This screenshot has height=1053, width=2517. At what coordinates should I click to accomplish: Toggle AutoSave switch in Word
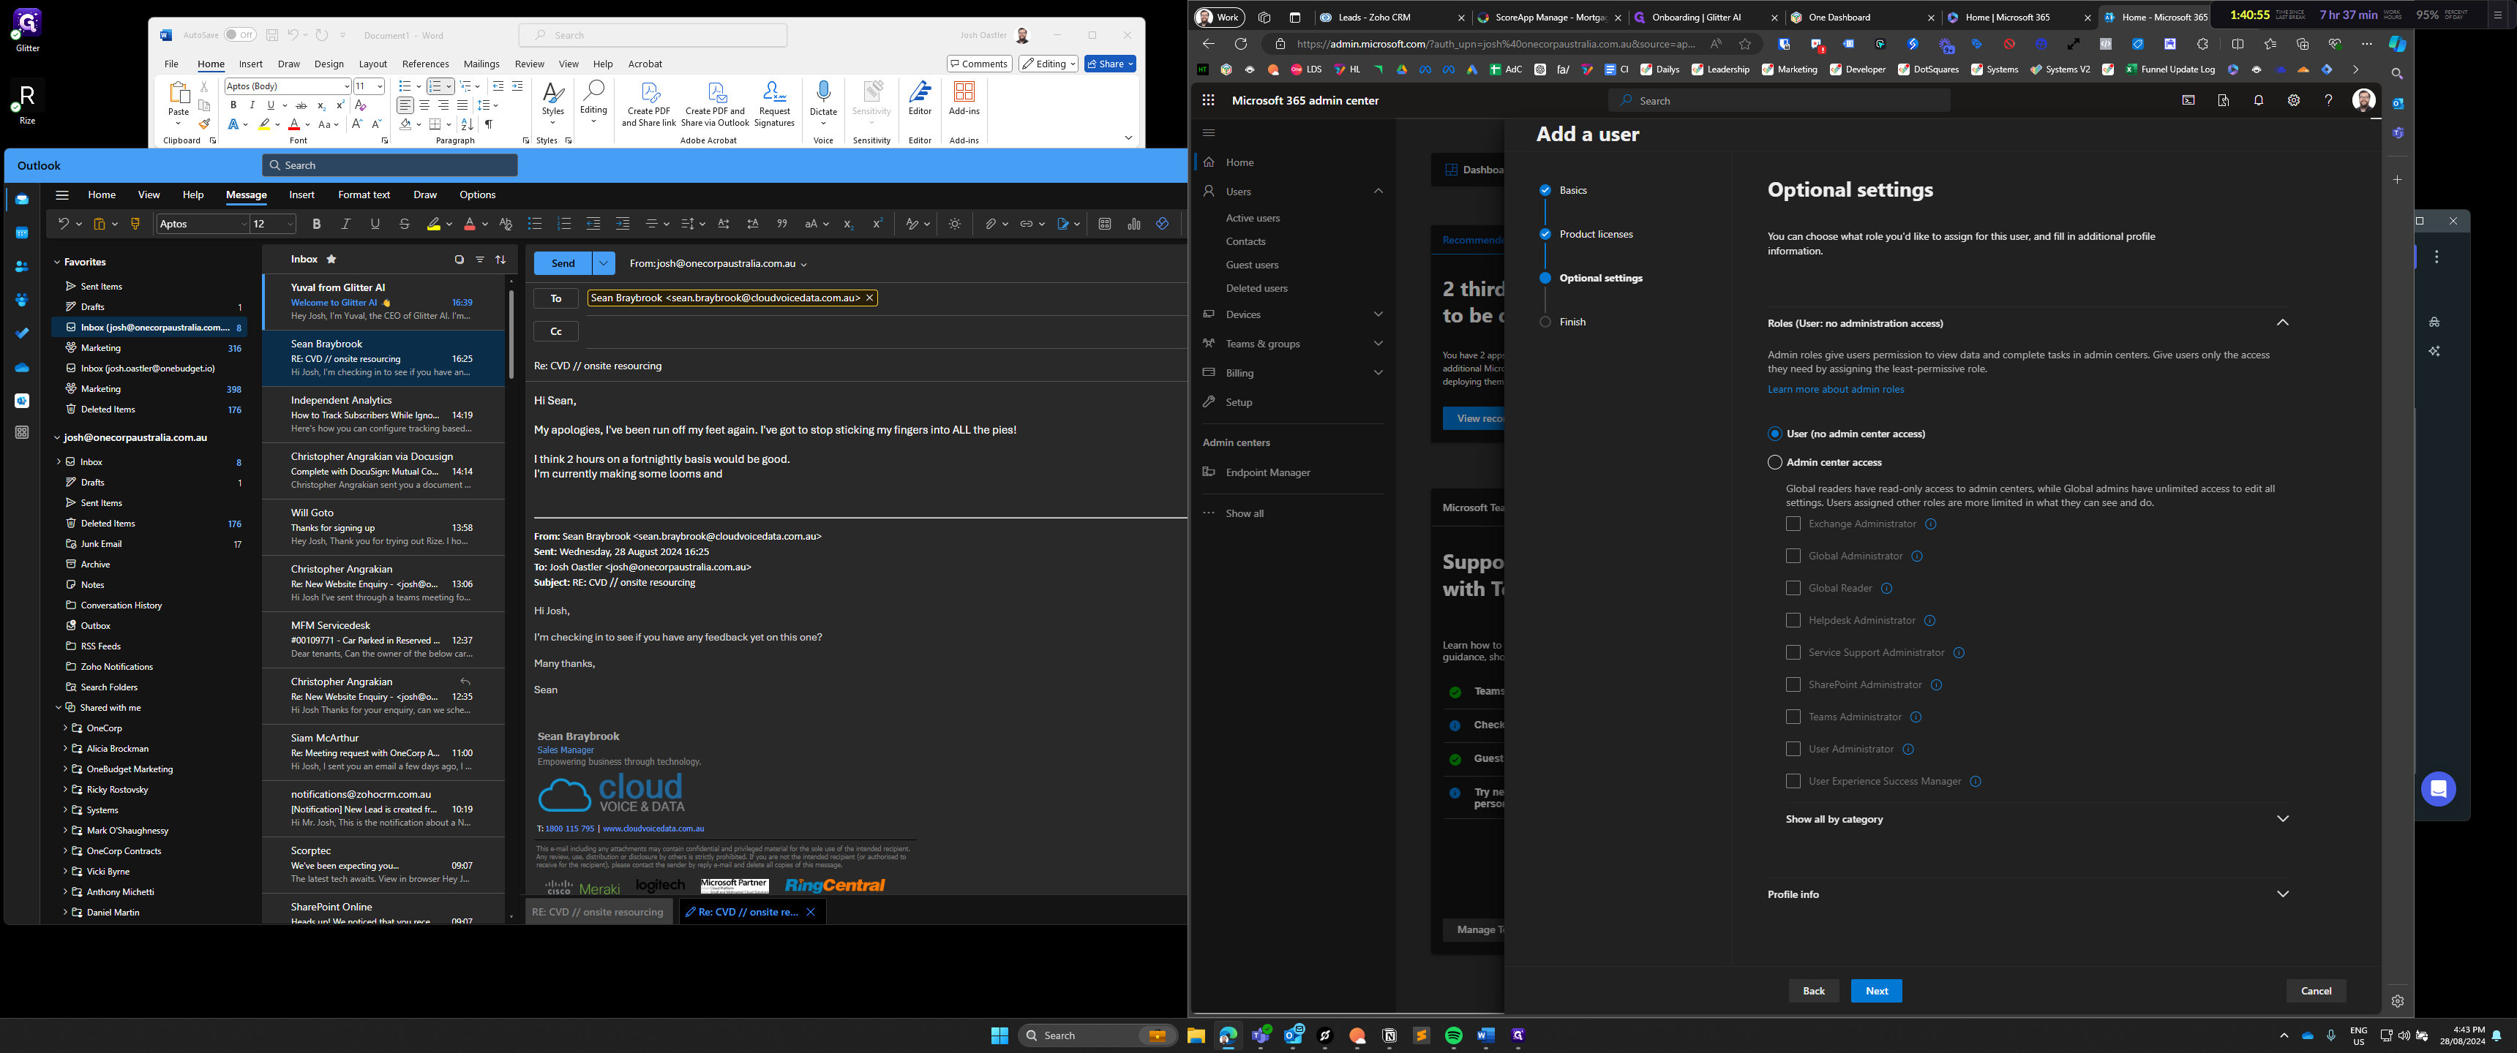239,35
